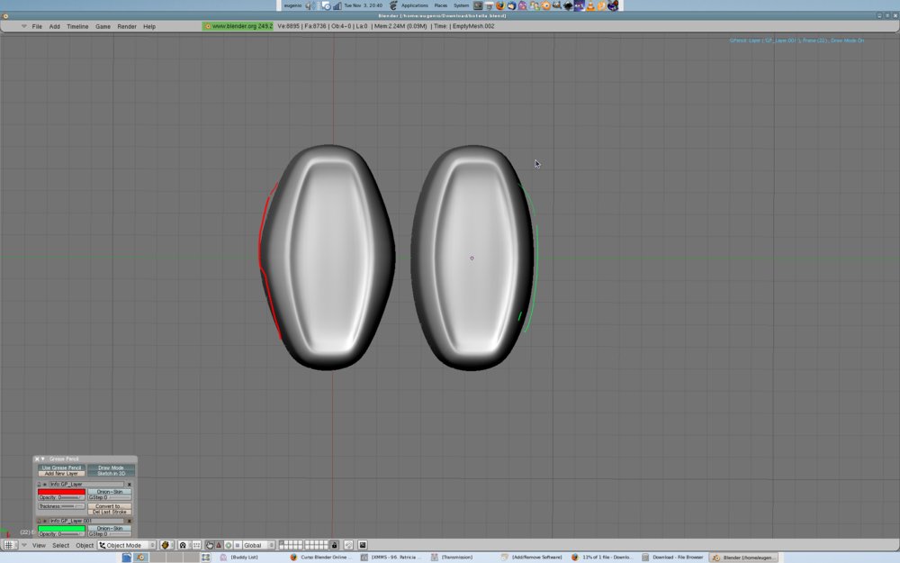
Task: Click the show desktop icon in the bottom panel
Action: tap(127, 558)
